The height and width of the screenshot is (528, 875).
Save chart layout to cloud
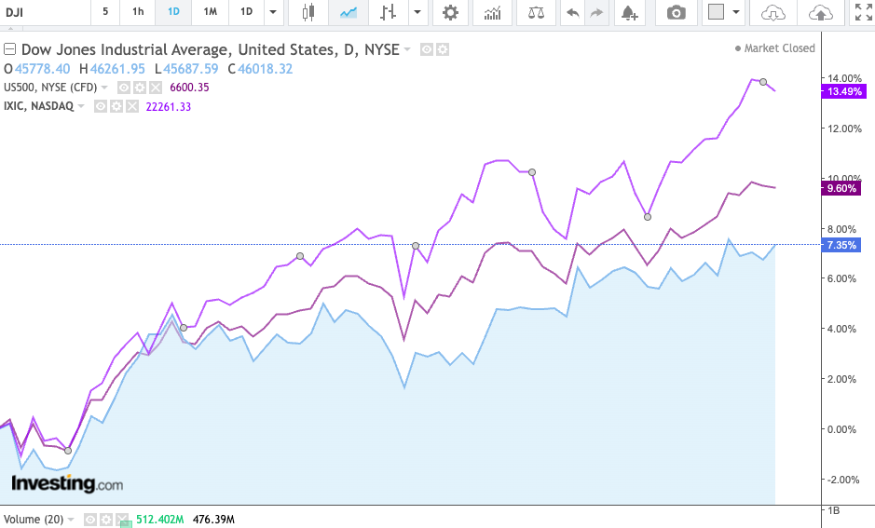(820, 12)
